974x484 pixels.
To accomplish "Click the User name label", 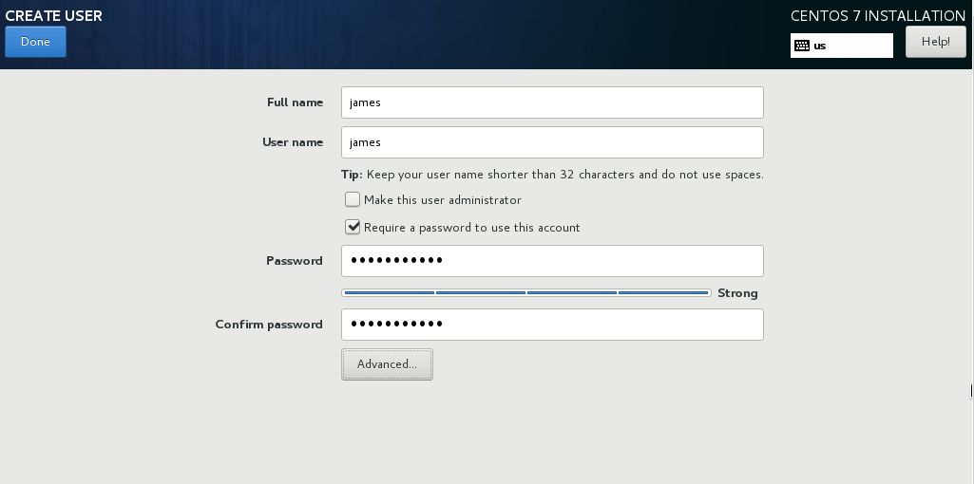I will [293, 142].
